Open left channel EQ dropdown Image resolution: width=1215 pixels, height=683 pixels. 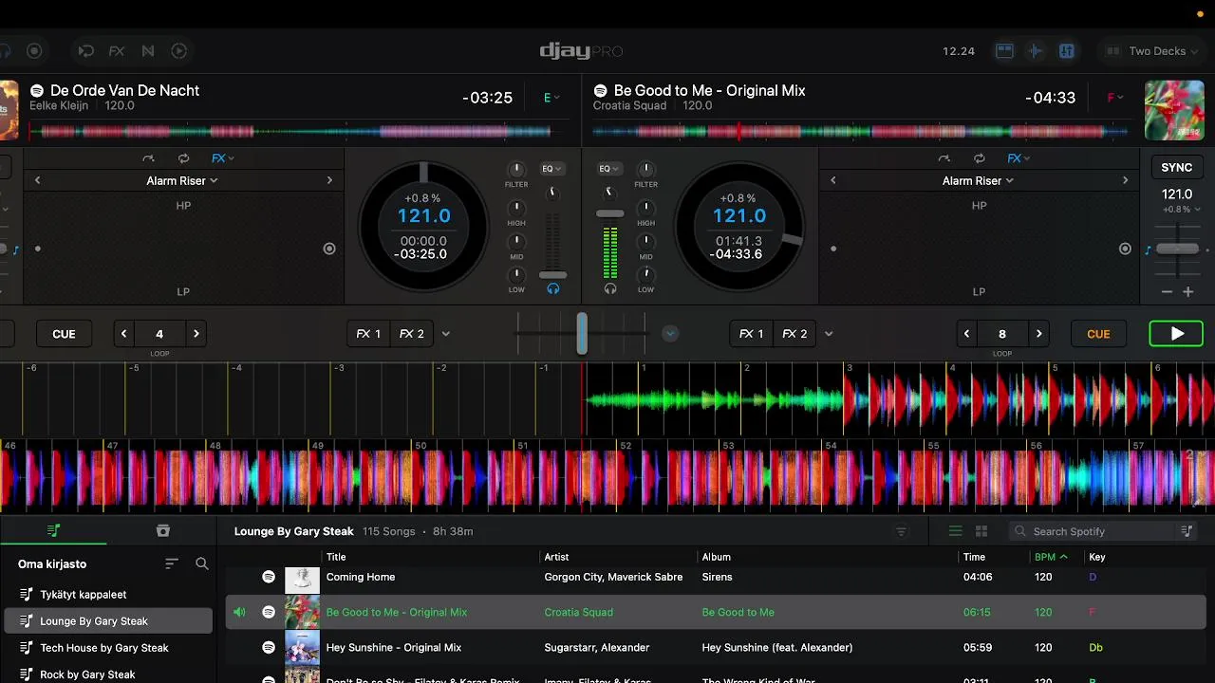coord(551,169)
